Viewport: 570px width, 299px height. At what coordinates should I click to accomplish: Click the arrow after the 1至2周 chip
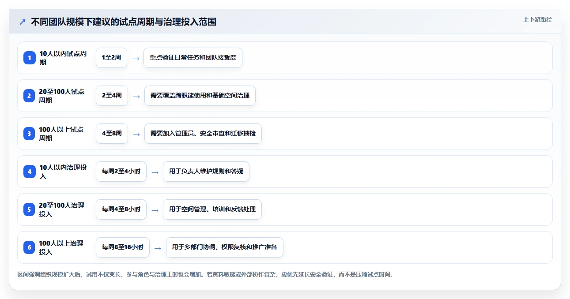click(136, 58)
